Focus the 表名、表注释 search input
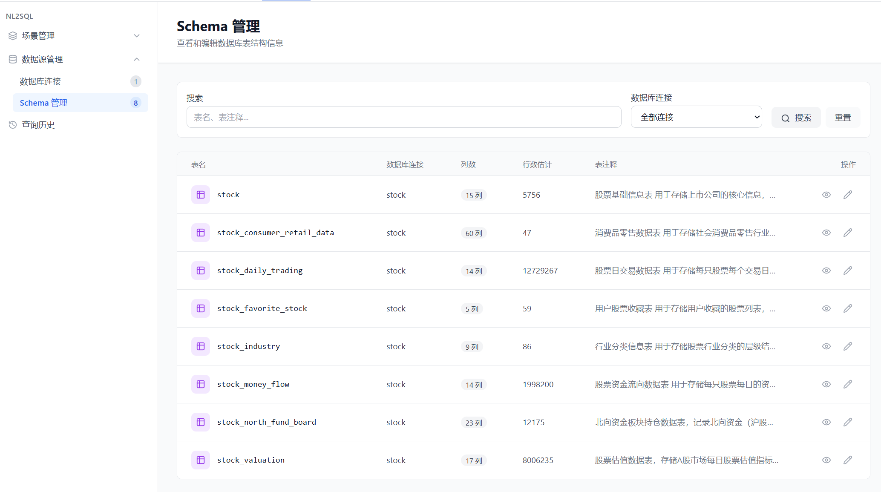The height and width of the screenshot is (492, 881). coord(403,117)
